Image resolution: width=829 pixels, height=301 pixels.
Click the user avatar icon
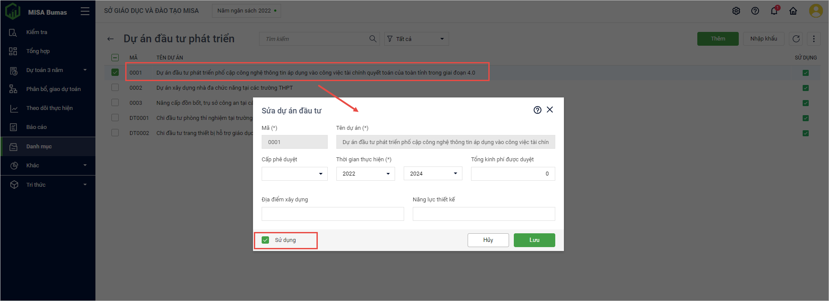coord(816,11)
